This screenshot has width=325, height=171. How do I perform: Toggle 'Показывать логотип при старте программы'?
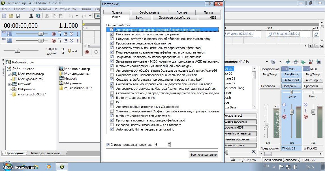[x=112, y=34]
